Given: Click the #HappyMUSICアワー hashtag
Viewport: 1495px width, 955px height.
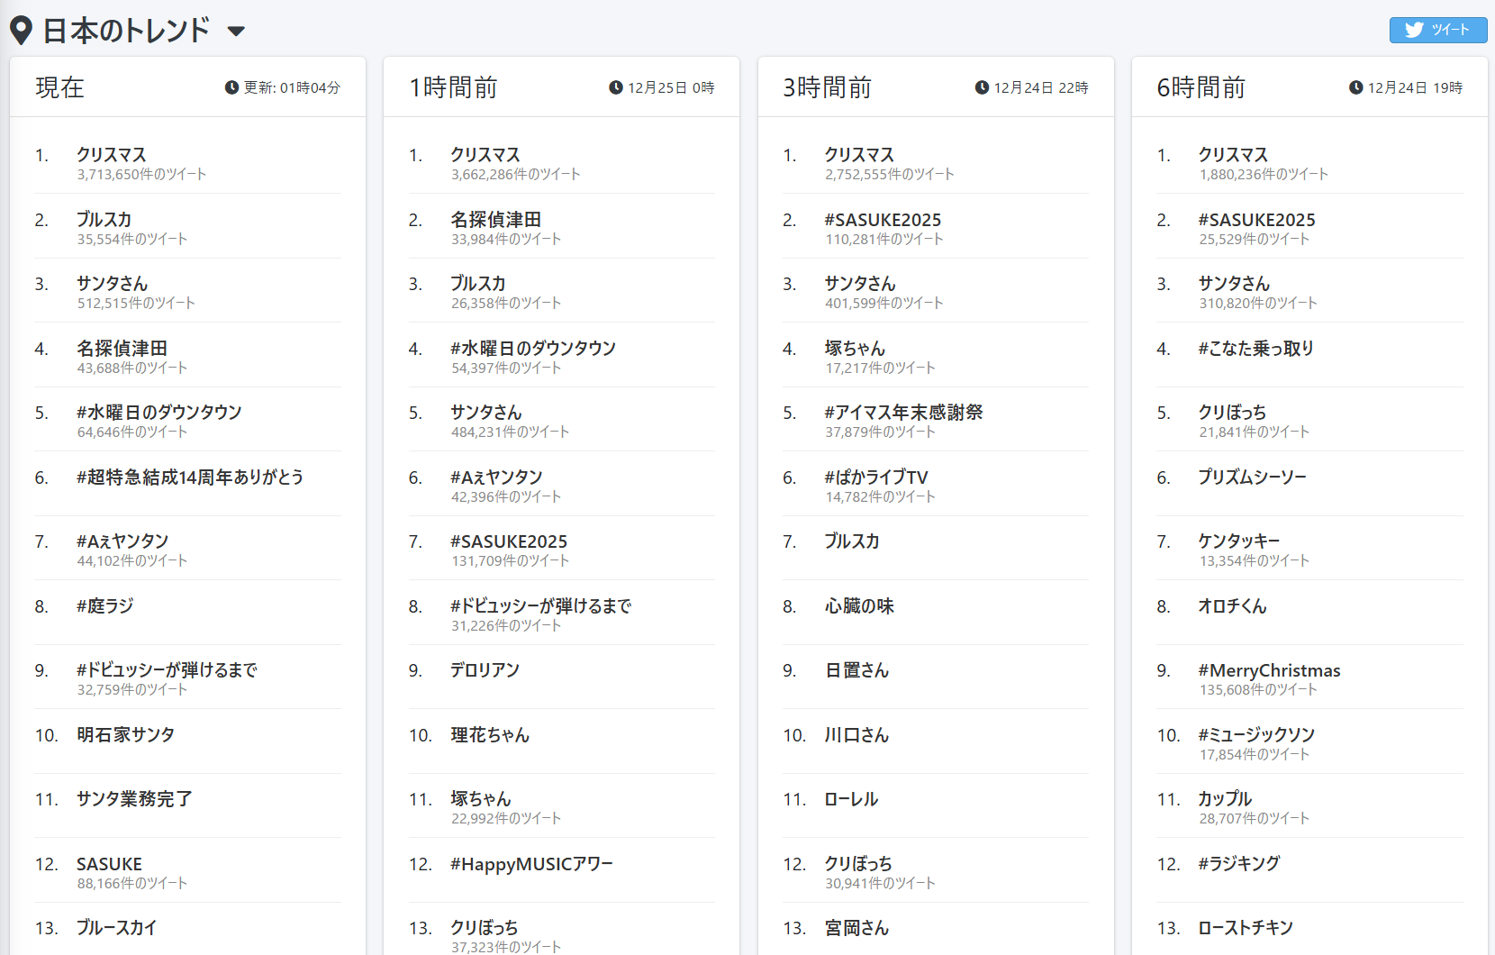Looking at the screenshot, I should click(531, 864).
